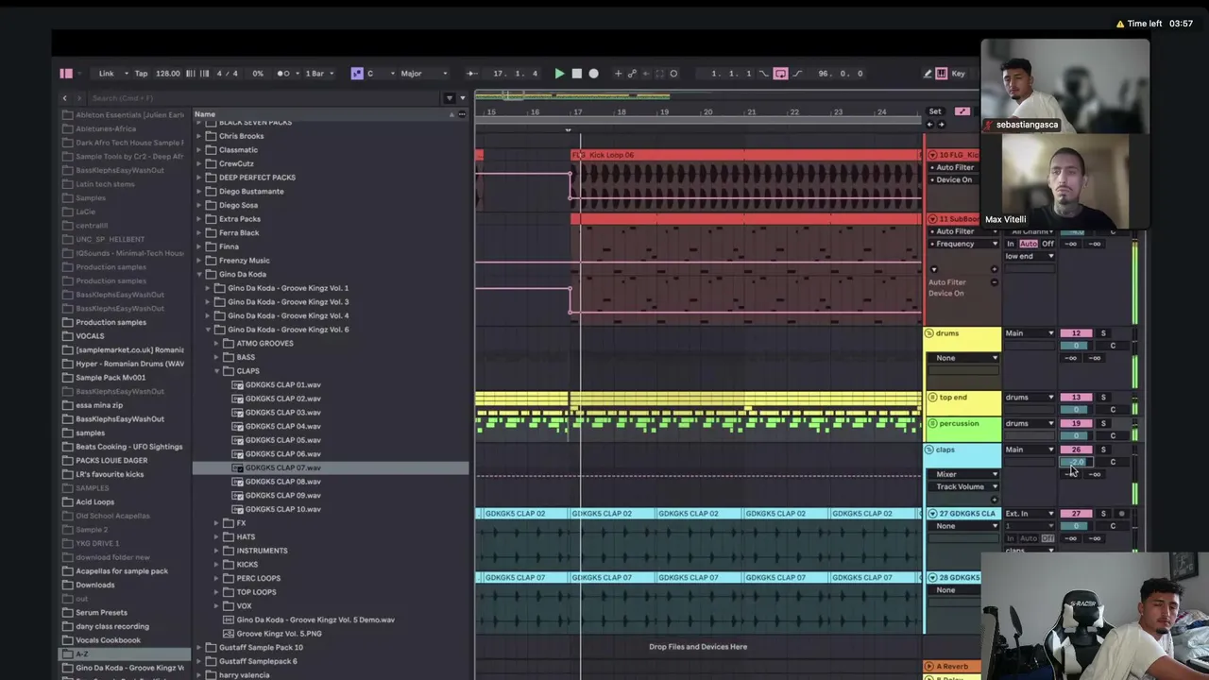
Task: Click claps track volume value -2.0
Action: tap(1076, 462)
